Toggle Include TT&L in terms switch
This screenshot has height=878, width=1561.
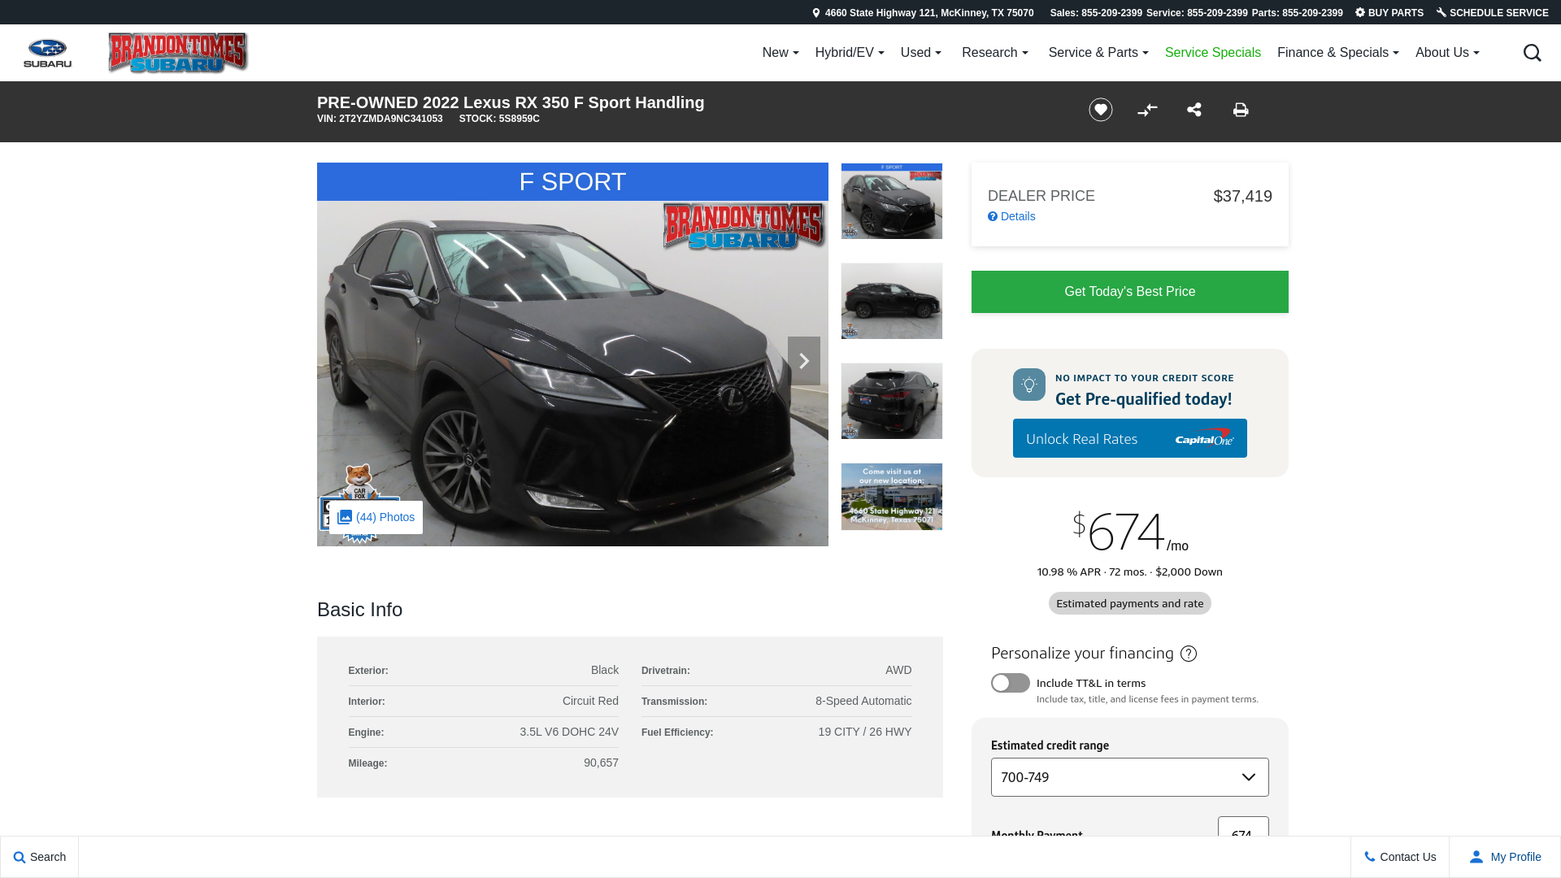tap(1011, 683)
